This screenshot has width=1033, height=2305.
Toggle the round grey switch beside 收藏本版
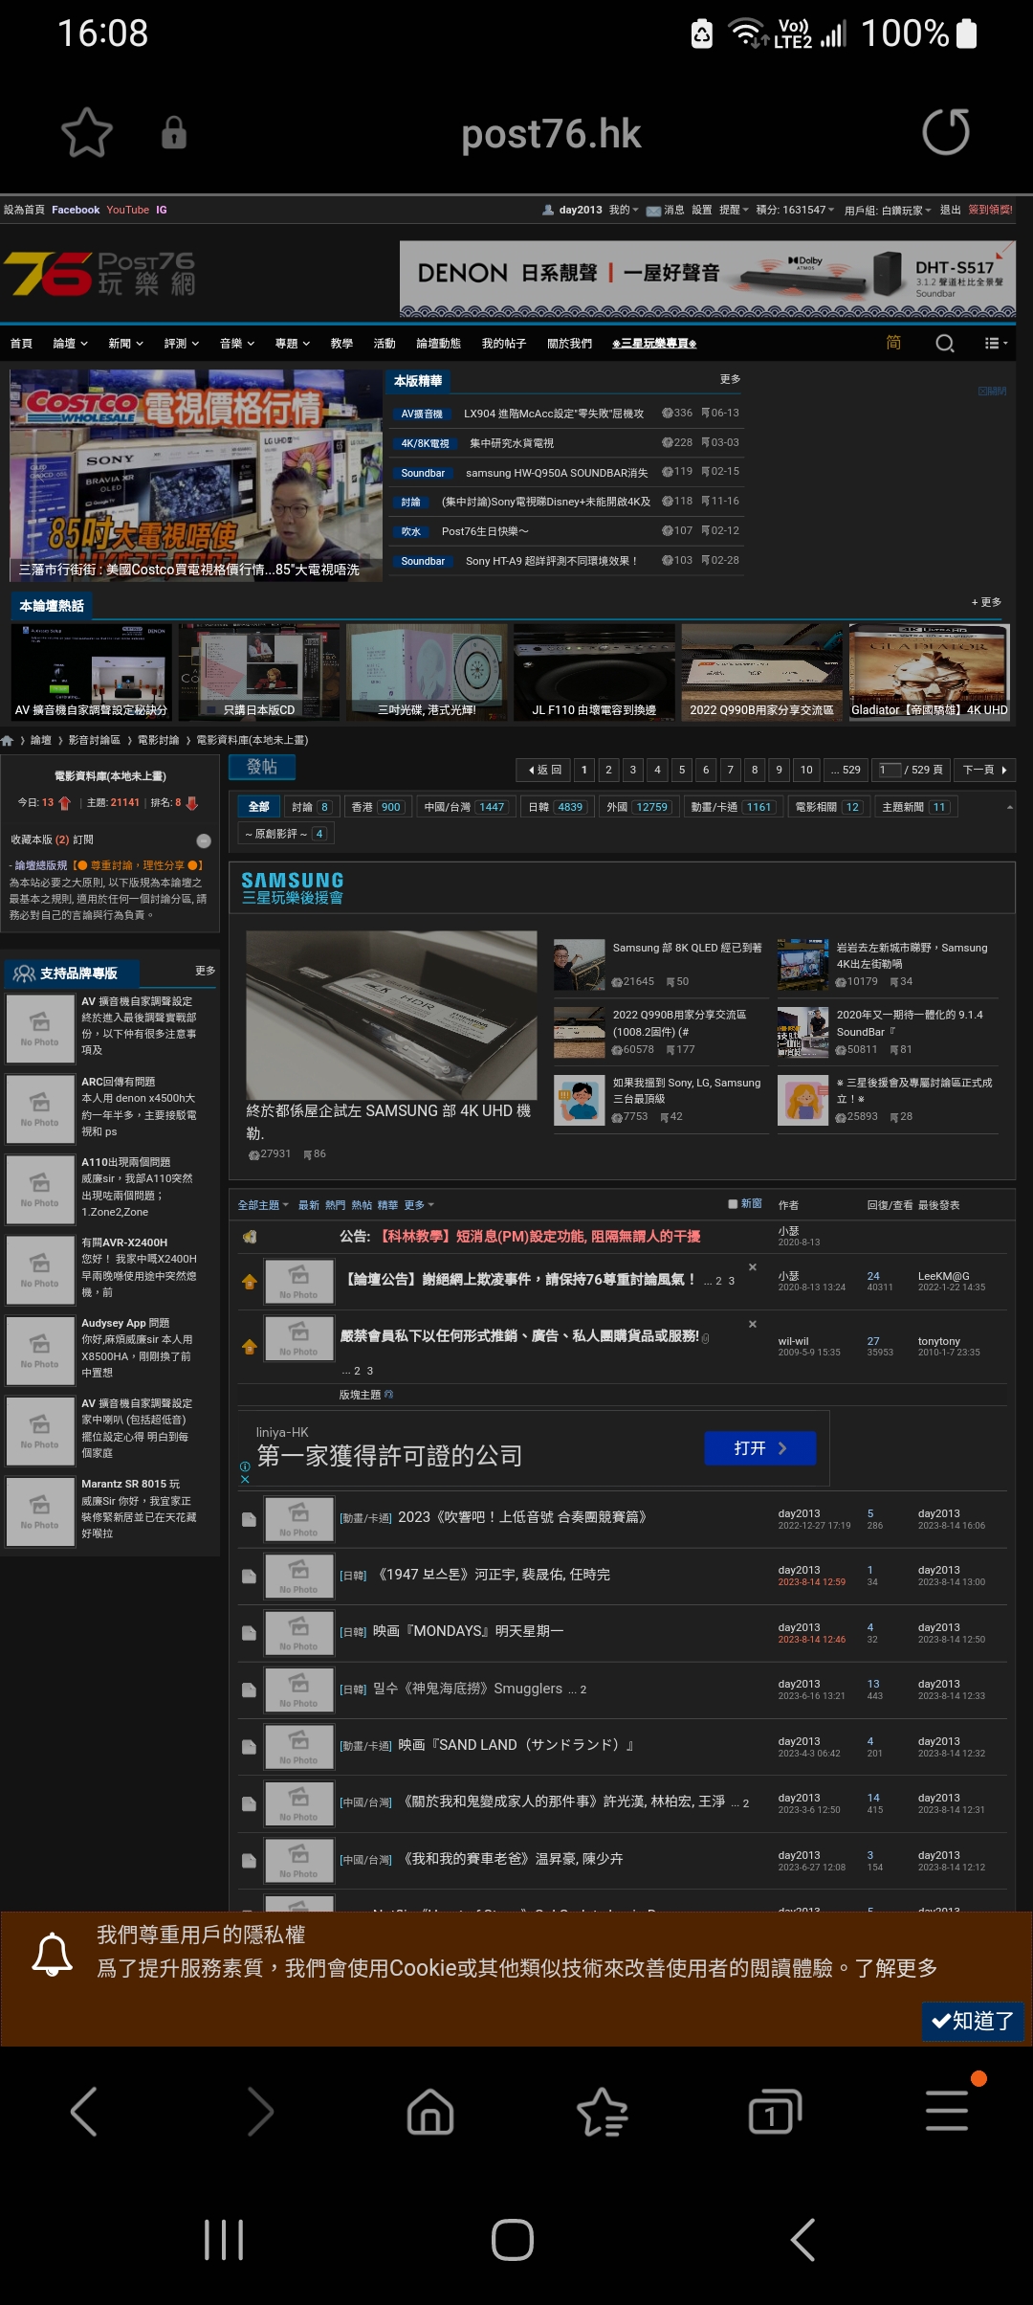pyautogui.click(x=204, y=840)
